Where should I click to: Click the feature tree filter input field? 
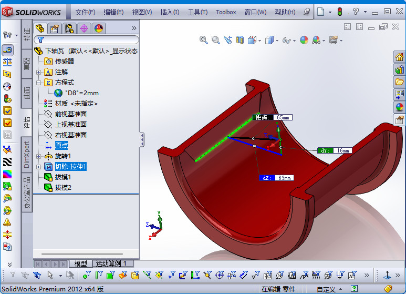(x=86, y=39)
